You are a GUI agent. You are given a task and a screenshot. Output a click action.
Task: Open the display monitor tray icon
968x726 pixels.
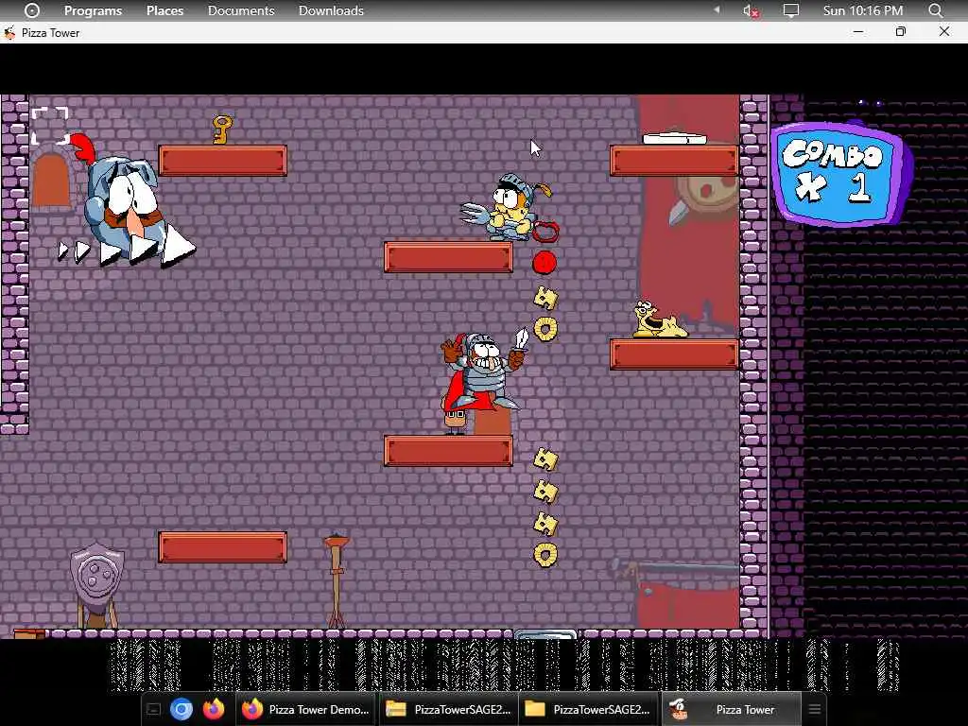click(791, 10)
